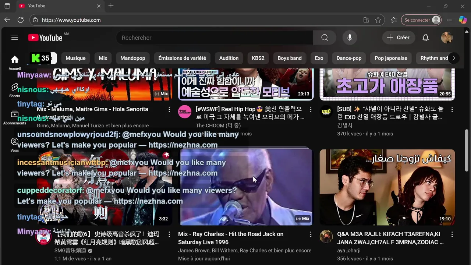Screen dimensions: 471x265
Task: Open The CHOOM channel avatar
Action: point(185,112)
